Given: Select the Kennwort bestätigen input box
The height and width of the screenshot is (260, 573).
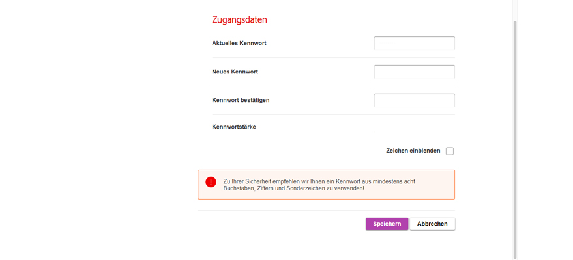Looking at the screenshot, I should pos(414,101).
